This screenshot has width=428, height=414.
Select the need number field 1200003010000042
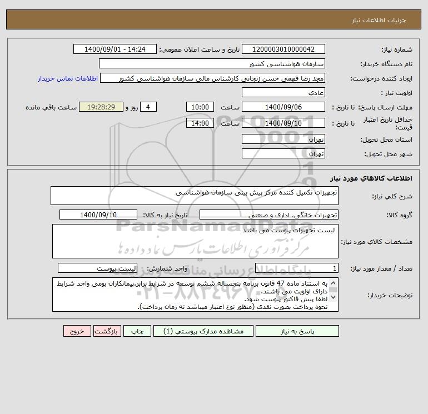(x=283, y=49)
